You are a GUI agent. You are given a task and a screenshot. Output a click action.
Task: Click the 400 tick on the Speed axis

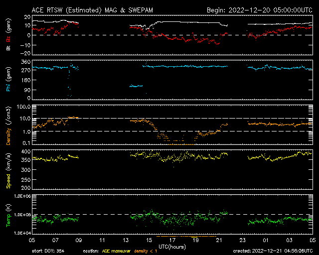pos(24,151)
